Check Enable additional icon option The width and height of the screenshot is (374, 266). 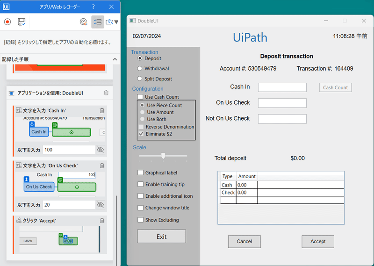point(141,196)
